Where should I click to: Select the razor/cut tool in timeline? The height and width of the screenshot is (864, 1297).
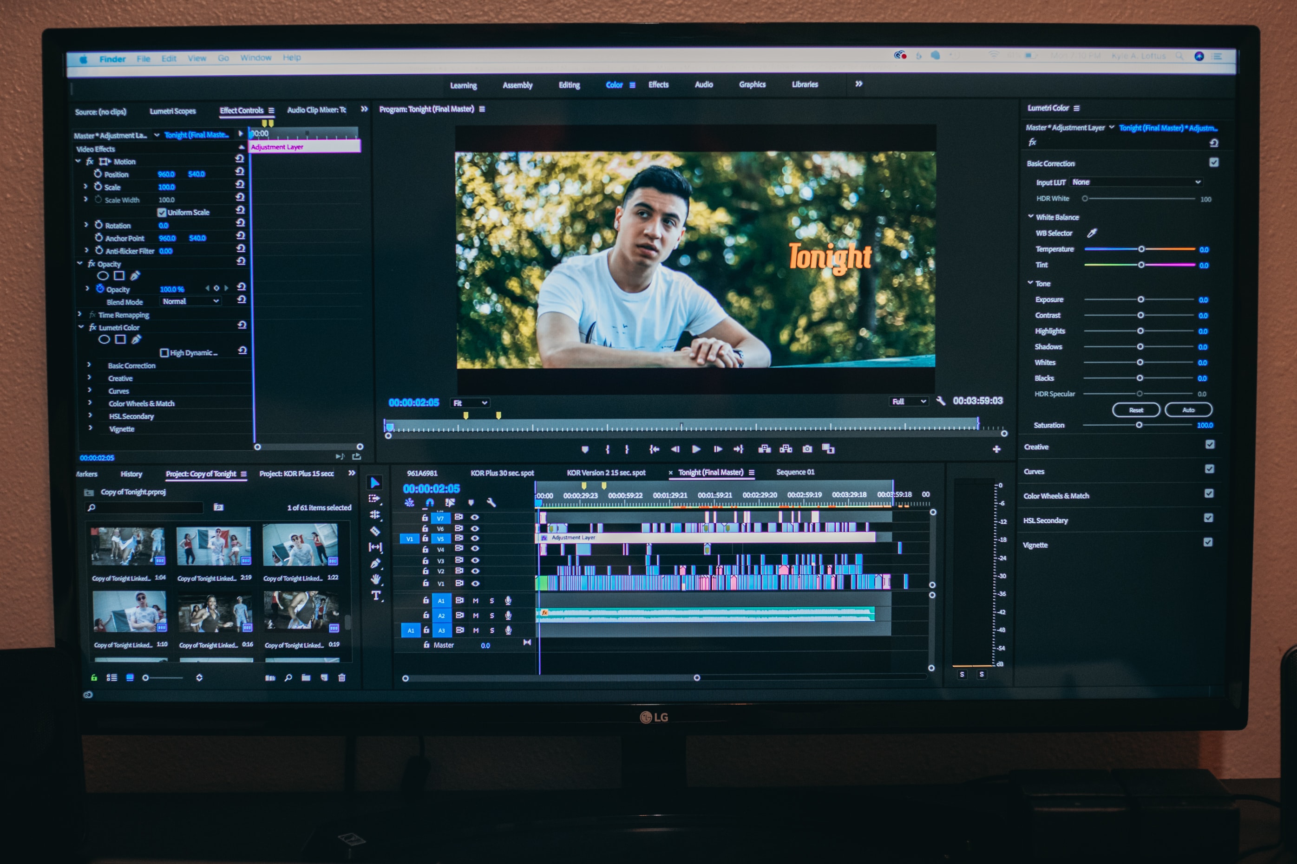point(376,533)
